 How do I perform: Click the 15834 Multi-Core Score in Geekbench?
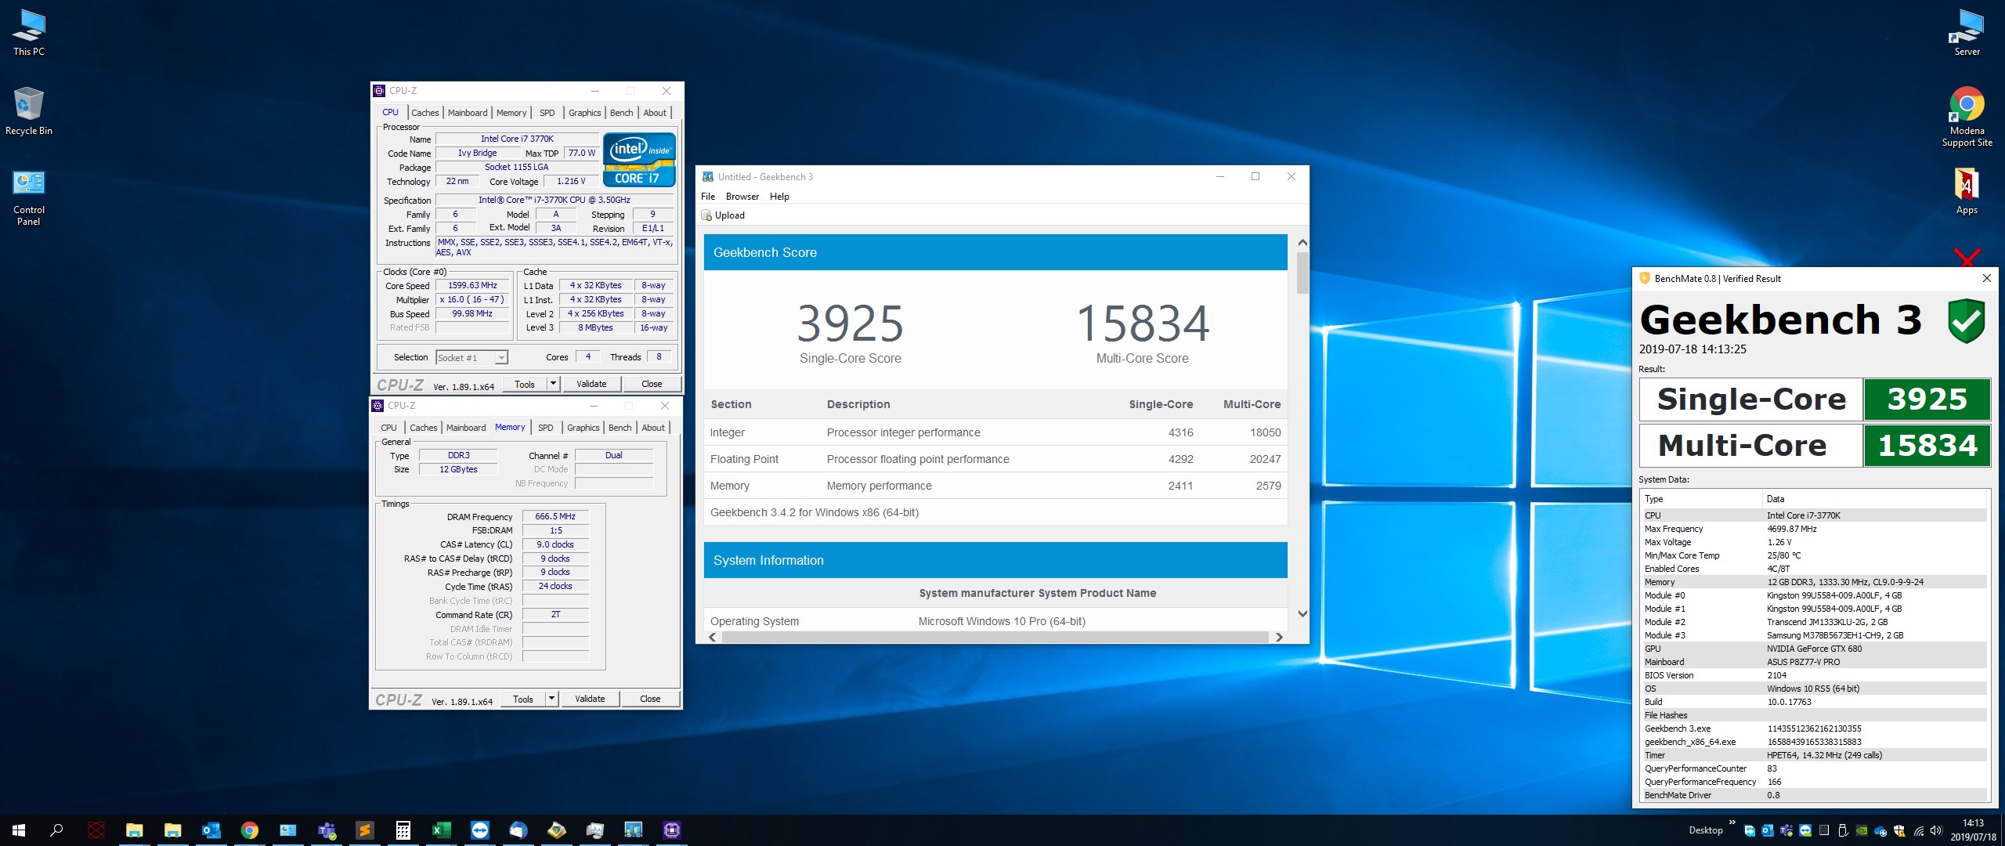1143,324
